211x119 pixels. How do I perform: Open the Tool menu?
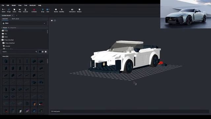(x=26, y=5)
